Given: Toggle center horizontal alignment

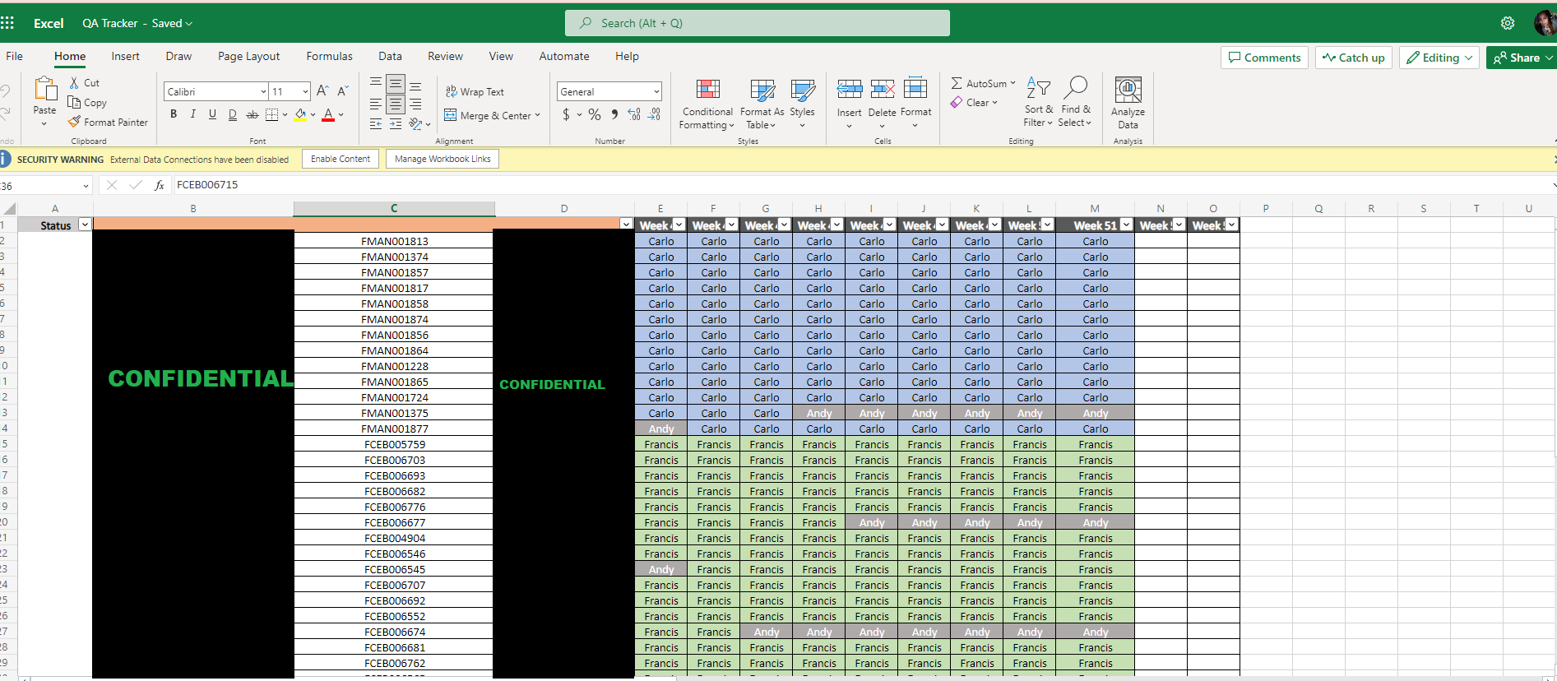Looking at the screenshot, I should click(396, 104).
